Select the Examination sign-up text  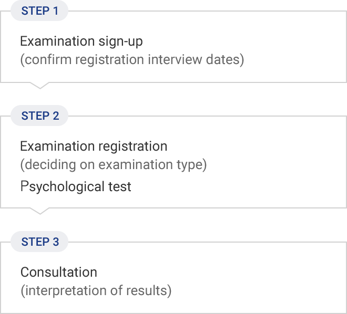81,41
